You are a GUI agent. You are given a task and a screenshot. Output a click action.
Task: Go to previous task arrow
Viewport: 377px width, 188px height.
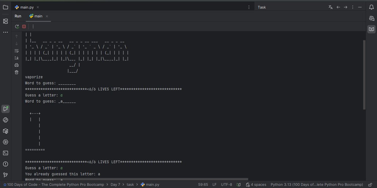(x=338, y=7)
